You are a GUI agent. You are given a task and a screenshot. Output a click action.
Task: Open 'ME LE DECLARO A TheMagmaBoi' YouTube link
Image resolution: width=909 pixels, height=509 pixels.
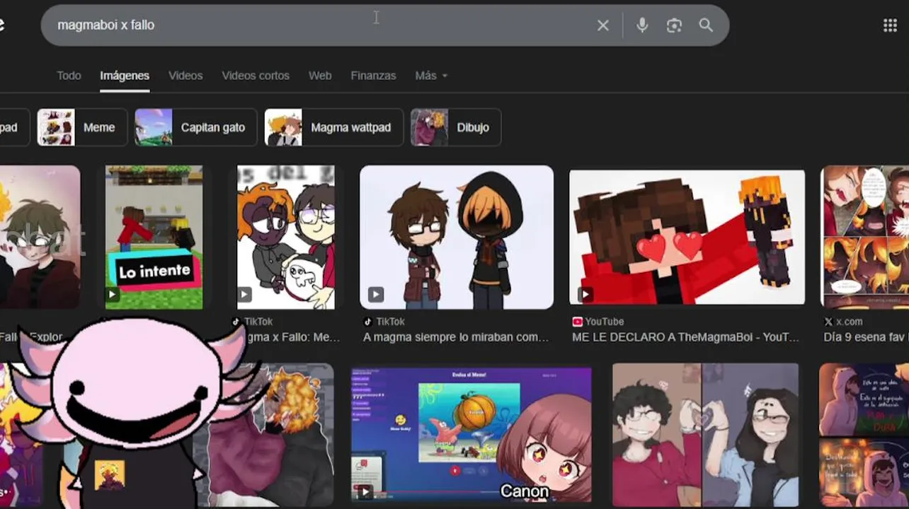coord(685,337)
